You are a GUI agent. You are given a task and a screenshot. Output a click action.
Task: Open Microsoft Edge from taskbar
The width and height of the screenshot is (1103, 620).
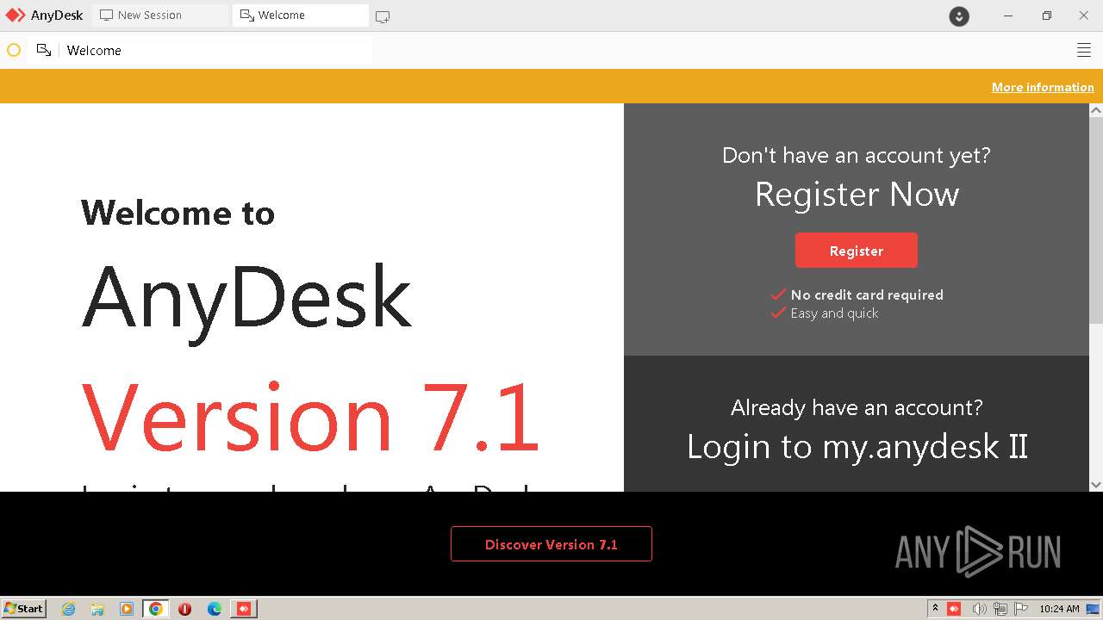click(x=215, y=609)
